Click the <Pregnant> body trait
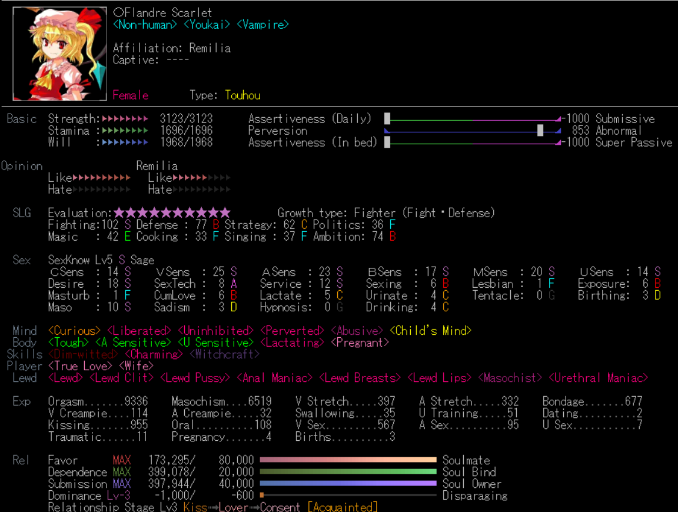Image resolution: width=678 pixels, height=512 pixels. coord(360,343)
